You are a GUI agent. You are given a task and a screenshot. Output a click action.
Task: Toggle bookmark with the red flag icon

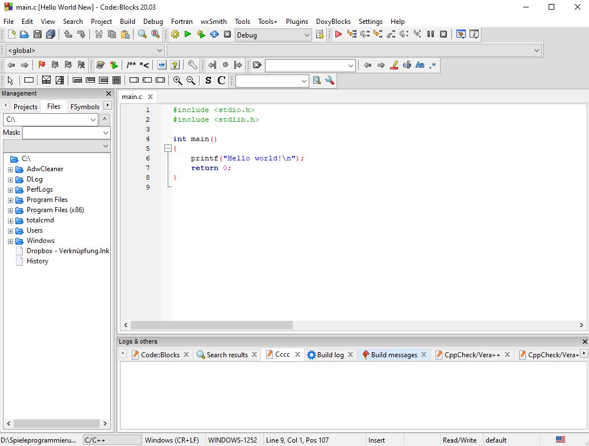pyautogui.click(x=42, y=65)
